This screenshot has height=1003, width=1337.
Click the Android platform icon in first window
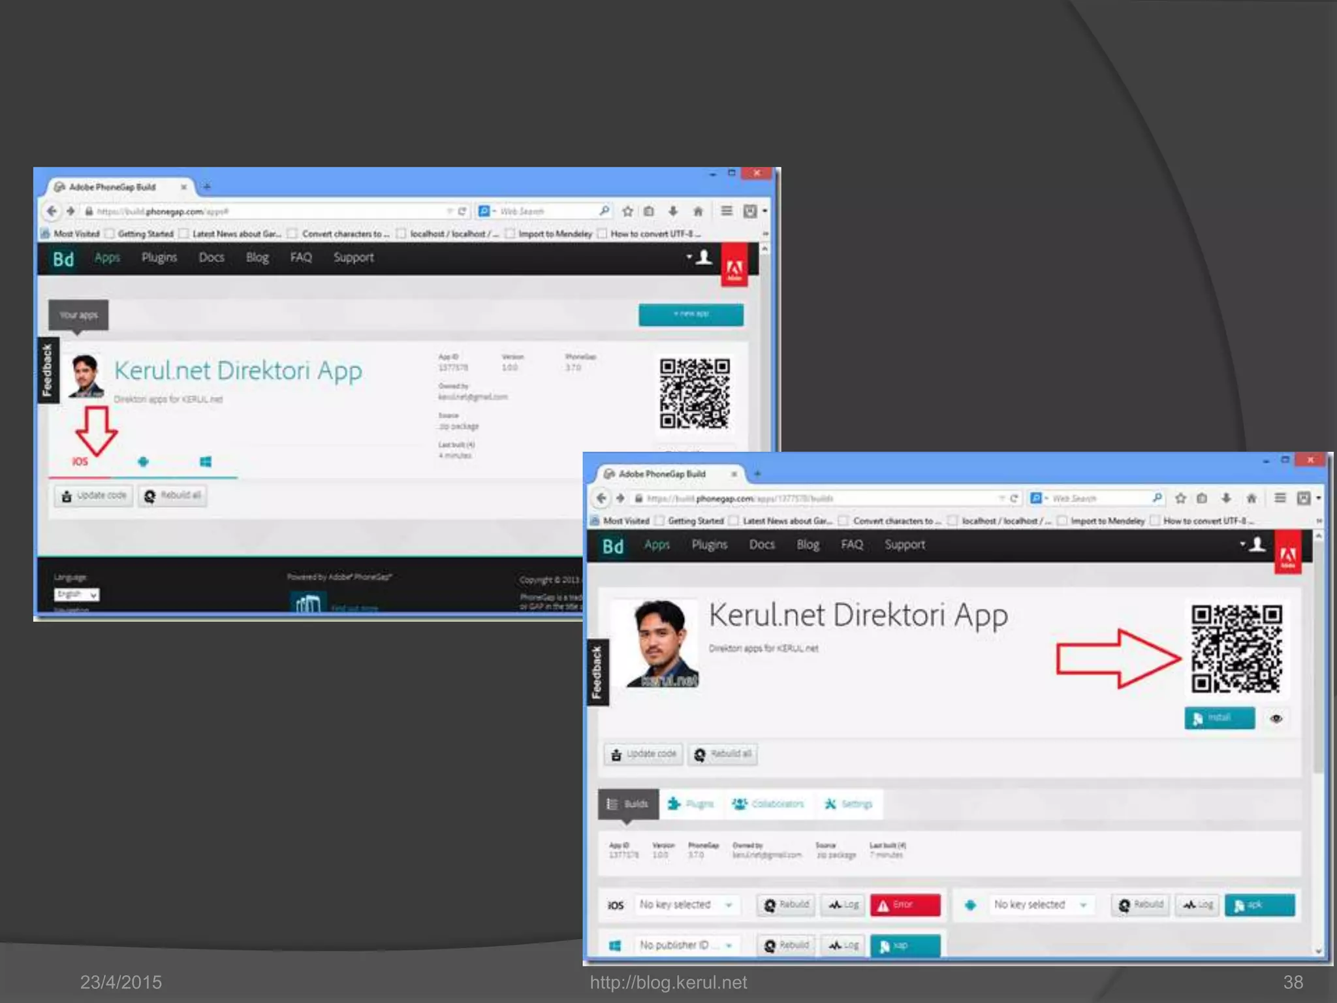click(x=143, y=462)
